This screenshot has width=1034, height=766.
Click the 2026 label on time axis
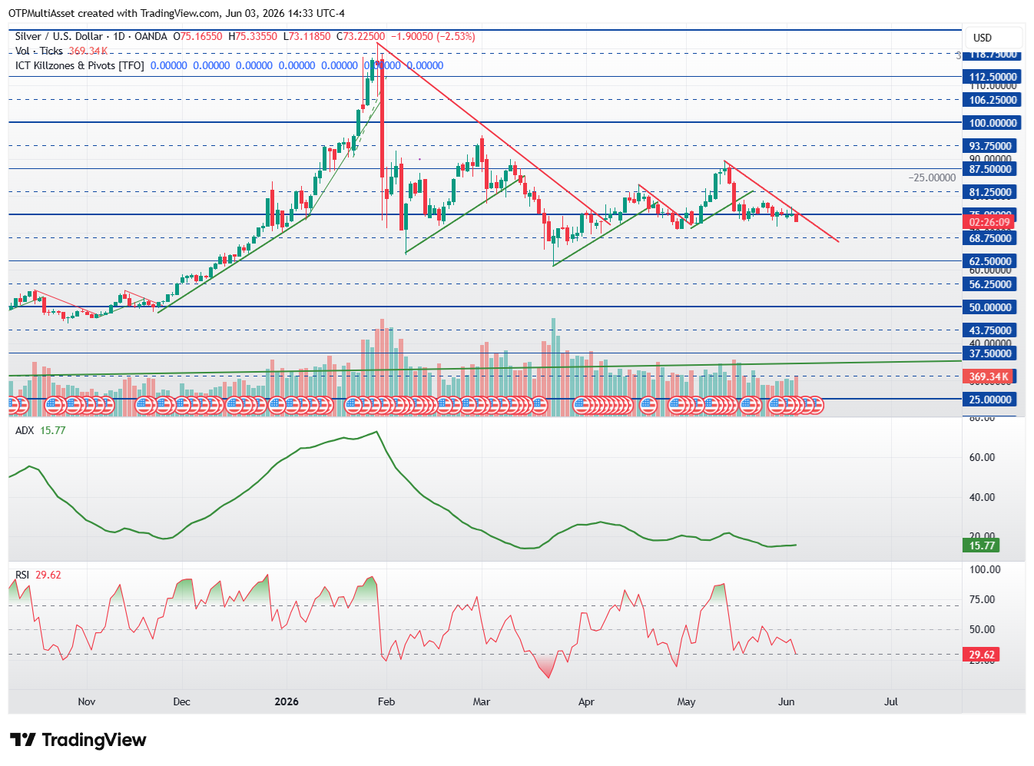[x=287, y=701]
